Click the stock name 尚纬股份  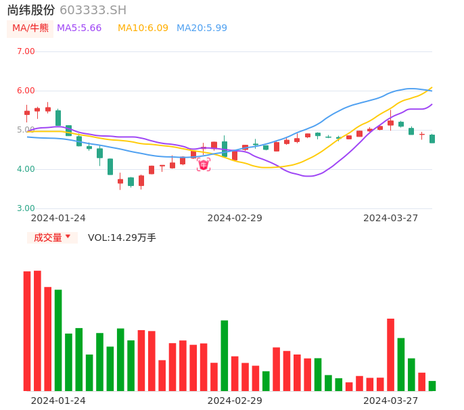[31, 10]
